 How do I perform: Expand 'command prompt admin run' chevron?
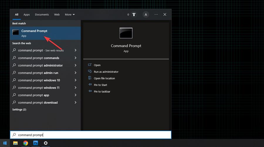tap(75, 73)
